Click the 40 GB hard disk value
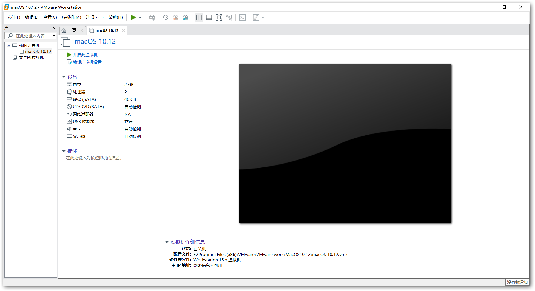535x291 pixels. point(130,99)
